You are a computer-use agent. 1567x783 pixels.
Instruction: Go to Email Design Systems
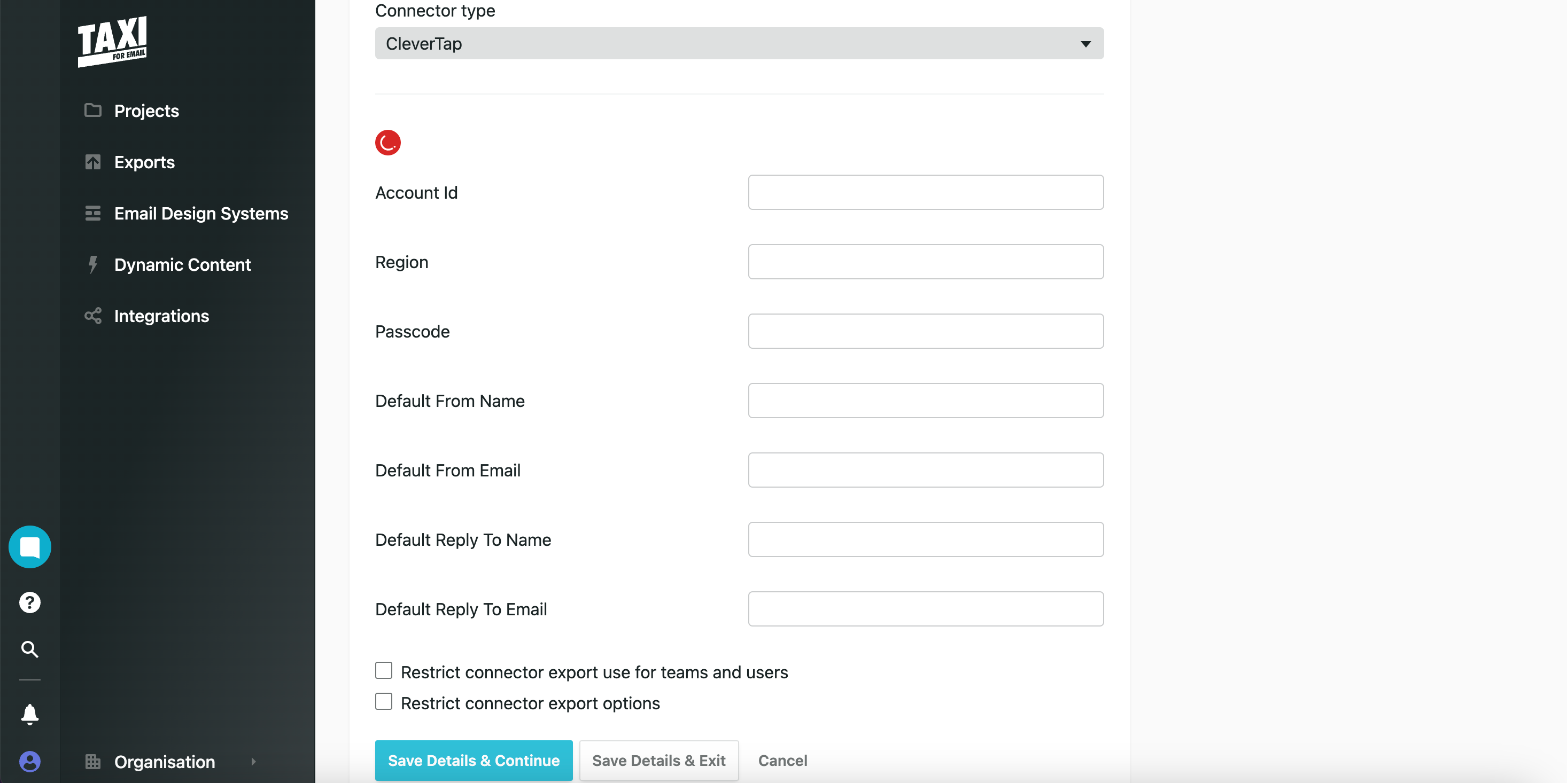tap(201, 214)
